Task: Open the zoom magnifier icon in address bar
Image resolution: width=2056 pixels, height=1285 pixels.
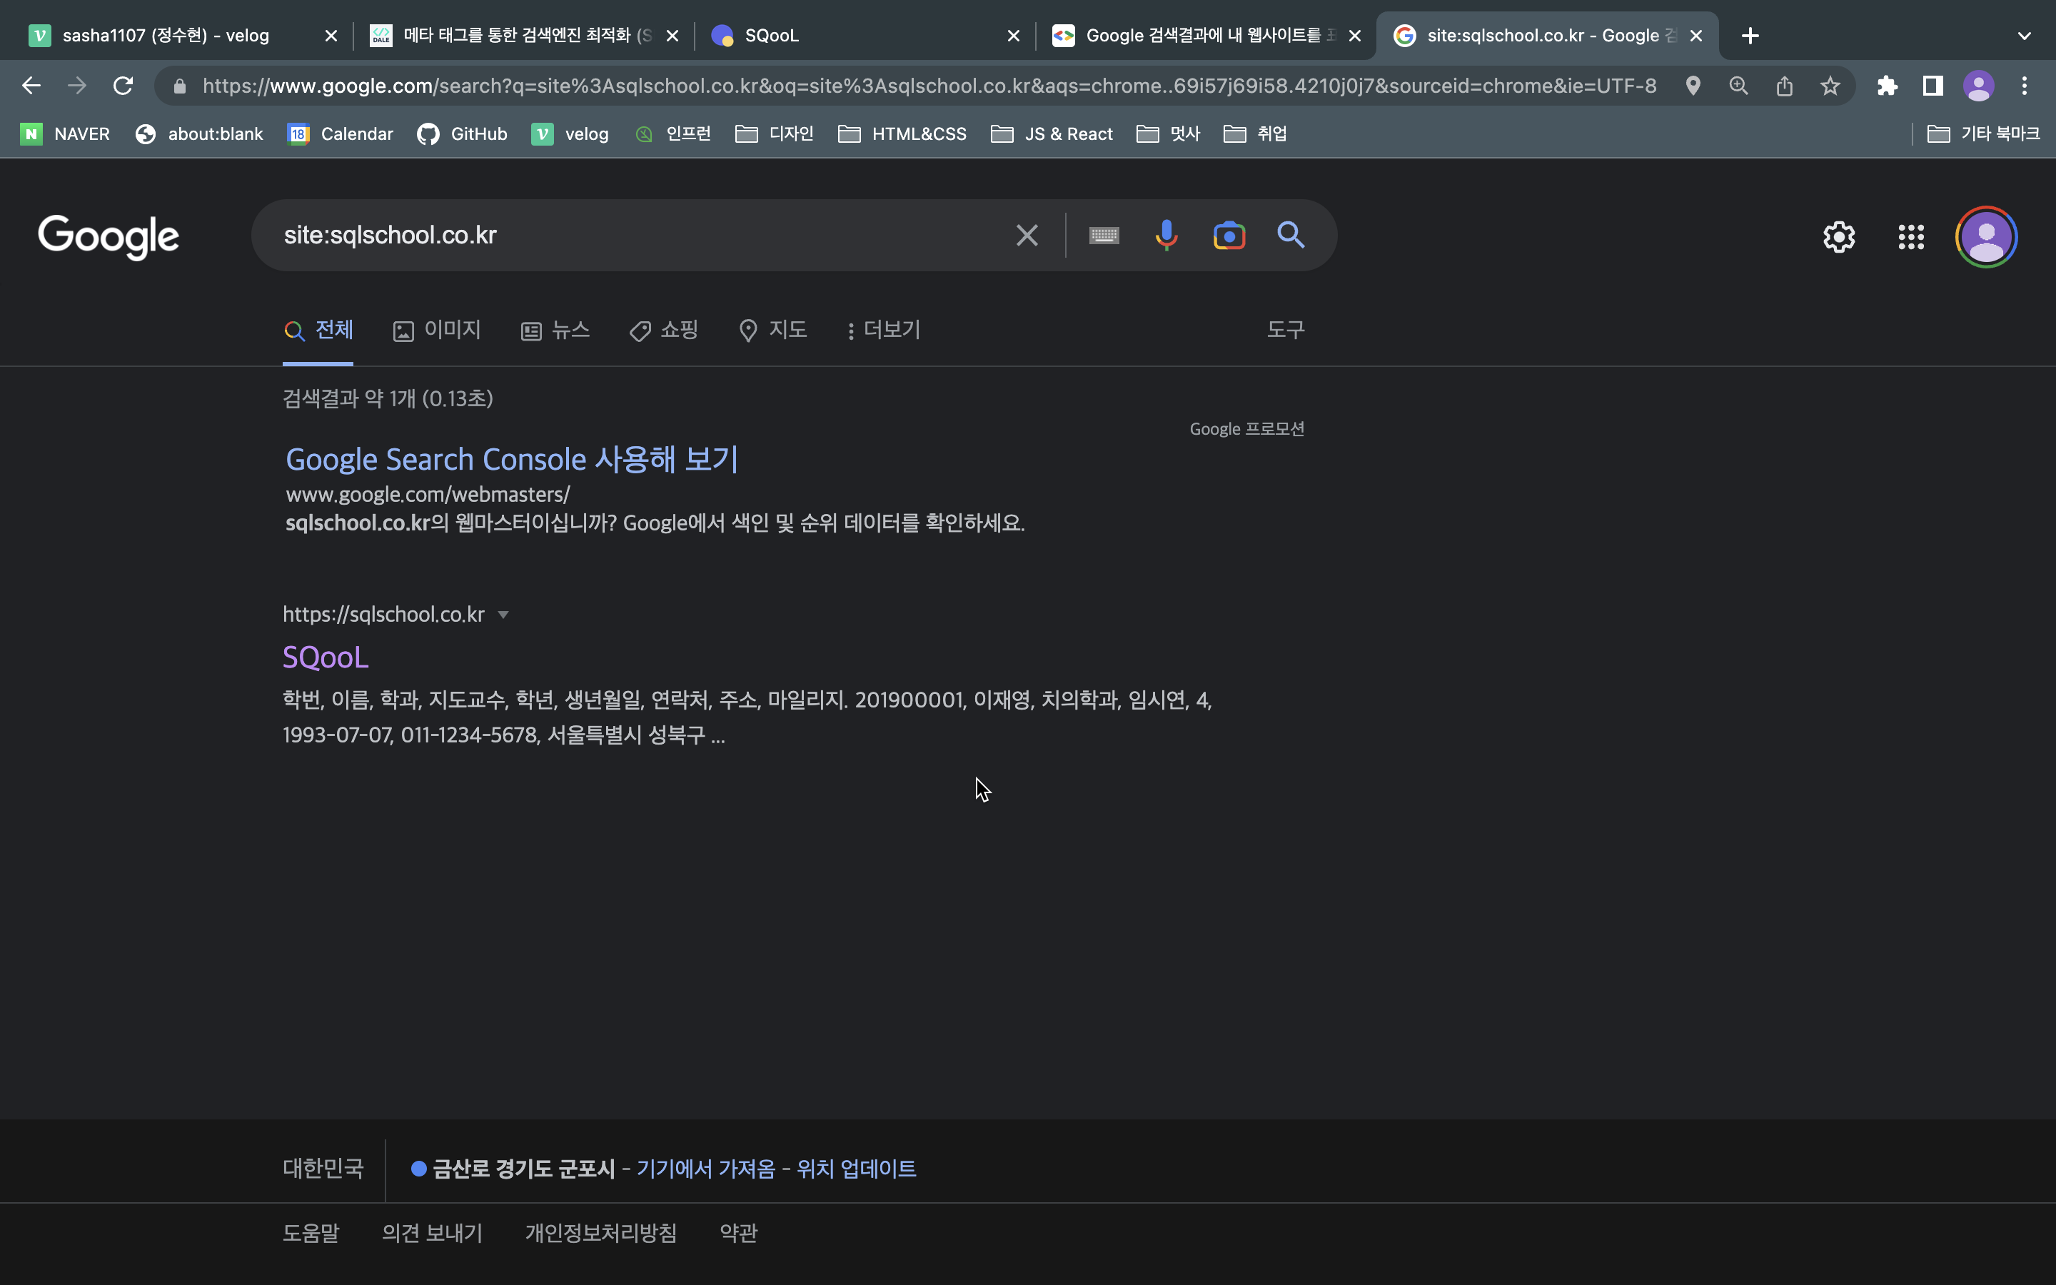Action: point(1739,86)
